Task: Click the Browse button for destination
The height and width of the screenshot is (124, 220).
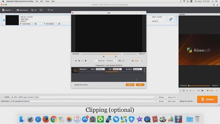Action: point(161,101)
